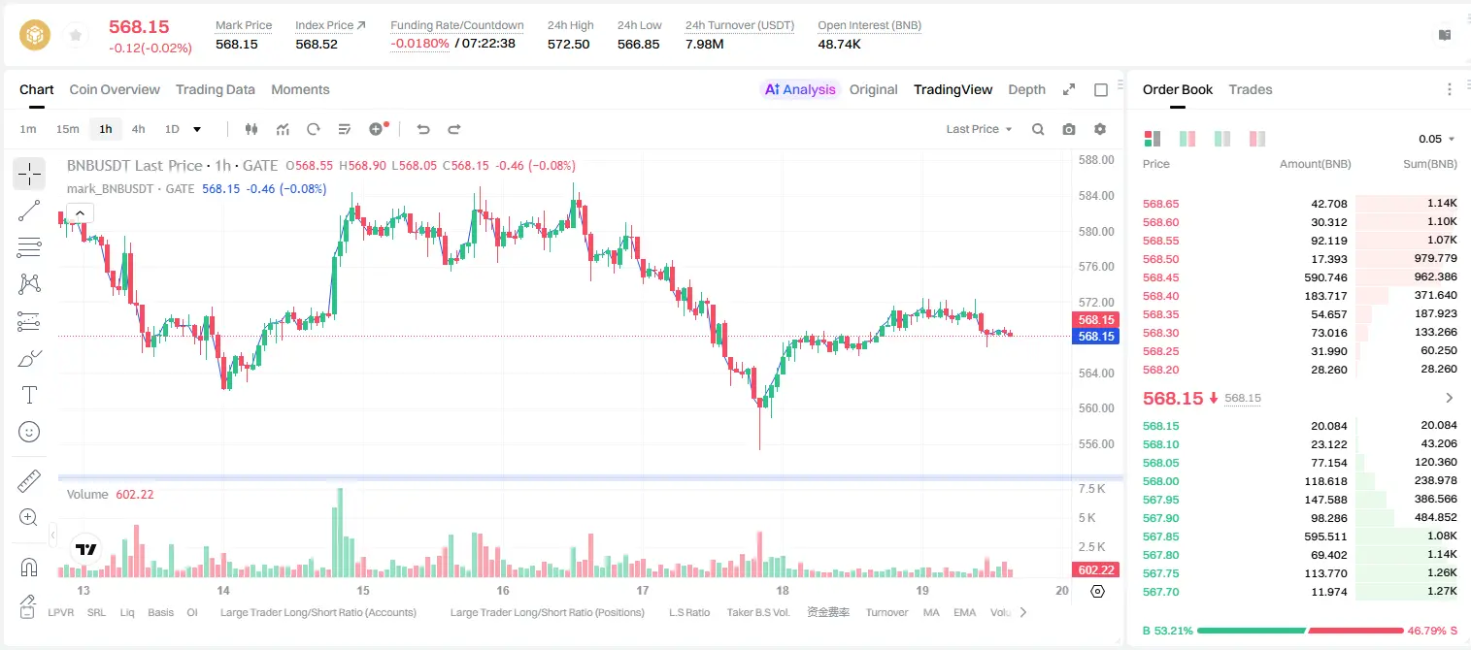This screenshot has height=650, width=1471.
Task: Show only buy orders in order book
Action: [1222, 139]
